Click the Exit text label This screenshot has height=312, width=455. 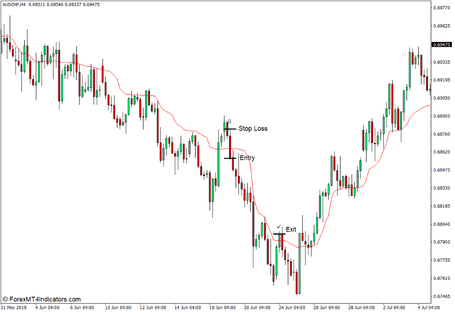pyautogui.click(x=291, y=230)
